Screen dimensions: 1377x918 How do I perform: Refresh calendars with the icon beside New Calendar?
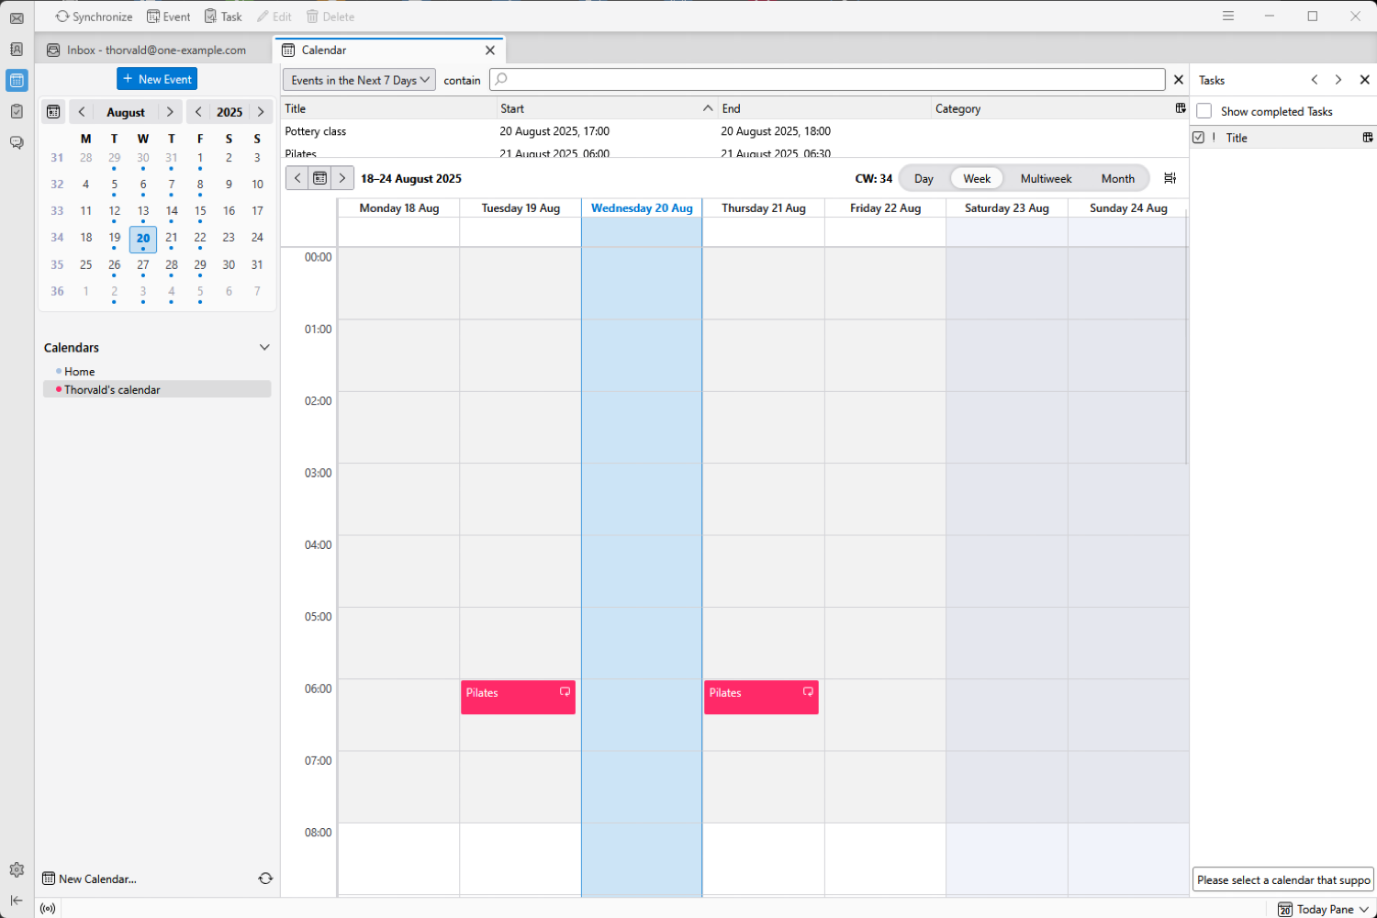(x=265, y=879)
